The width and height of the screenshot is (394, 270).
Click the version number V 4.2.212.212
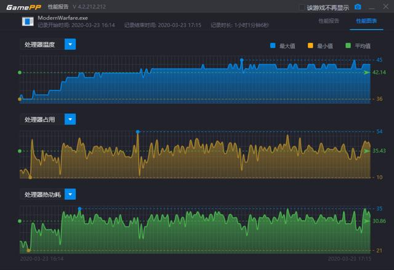click(89, 7)
